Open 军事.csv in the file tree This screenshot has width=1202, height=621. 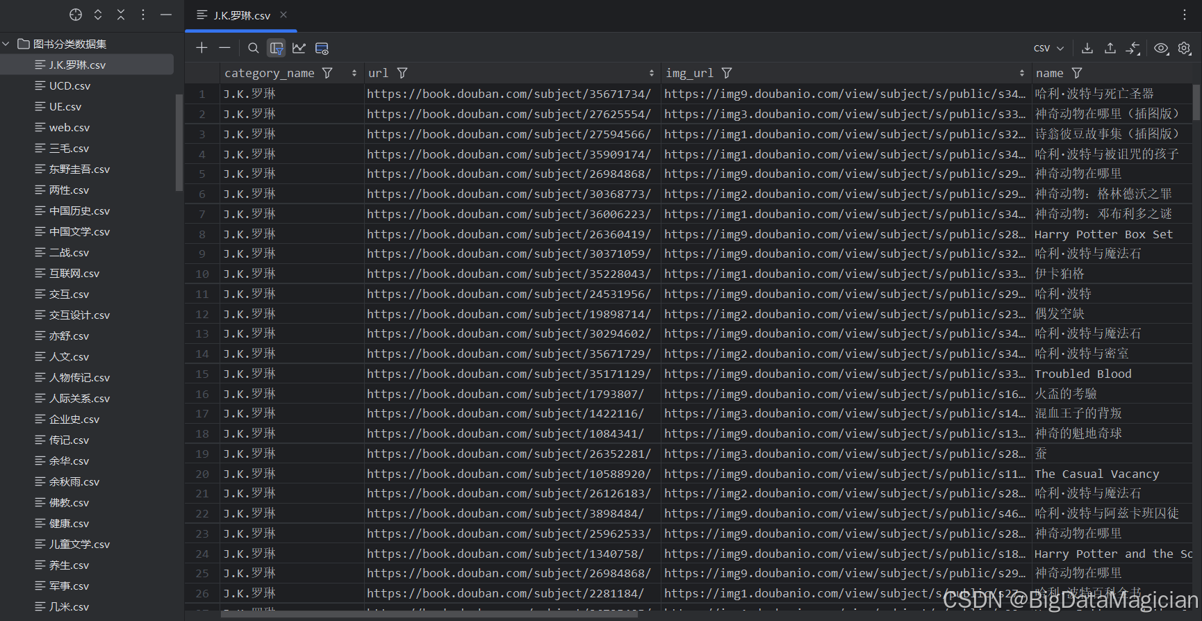[x=69, y=586]
